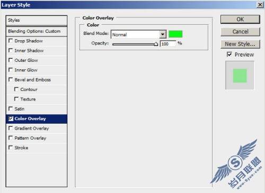265x193 pixels.
Task: Select the Gradient Overlay label row
Action: (x=37, y=128)
